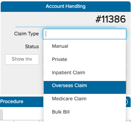Click the Claim Type label
This screenshot has width=131, height=122.
[26, 34]
